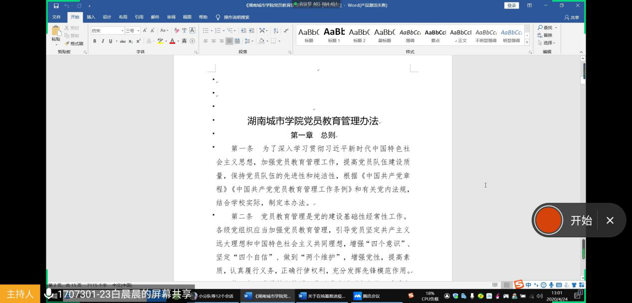Click the red record start button
The image size is (632, 303).
point(548,220)
